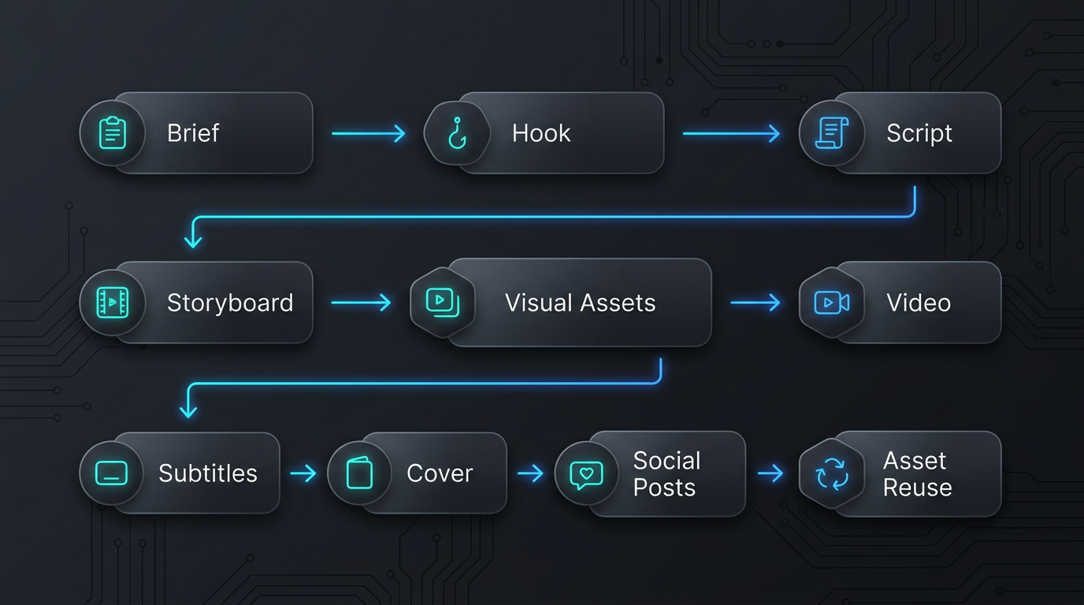The image size is (1084, 605).
Task: Click the recycle arrows icon on Asset Reuse
Action: (x=832, y=475)
